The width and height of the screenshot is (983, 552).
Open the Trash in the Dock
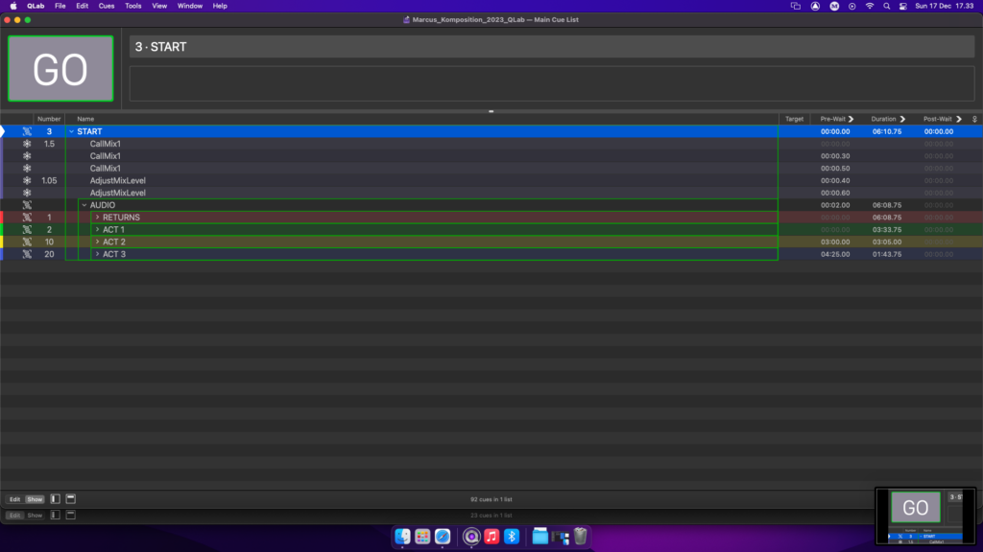581,537
